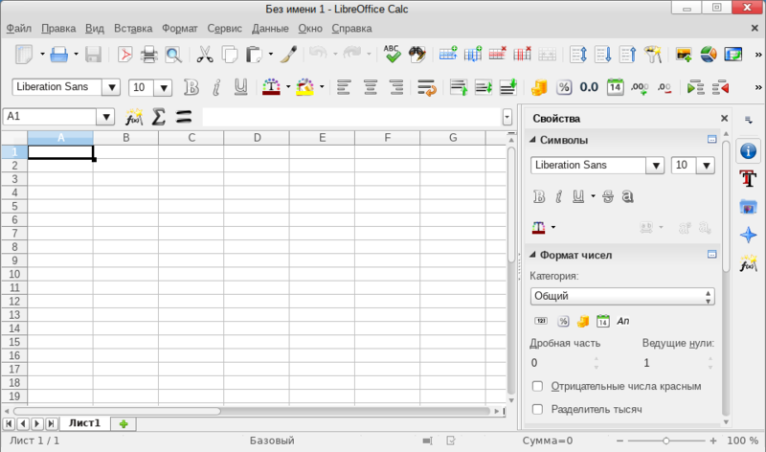Expand the font name dropdown in toolbar

110,87
